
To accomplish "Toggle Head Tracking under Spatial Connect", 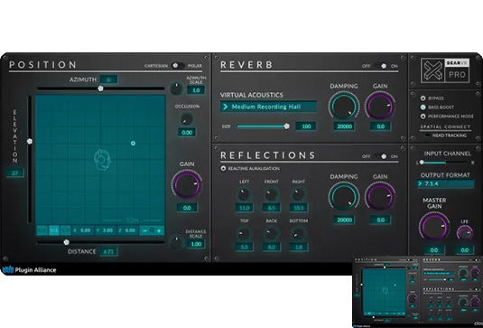I will 428,136.
